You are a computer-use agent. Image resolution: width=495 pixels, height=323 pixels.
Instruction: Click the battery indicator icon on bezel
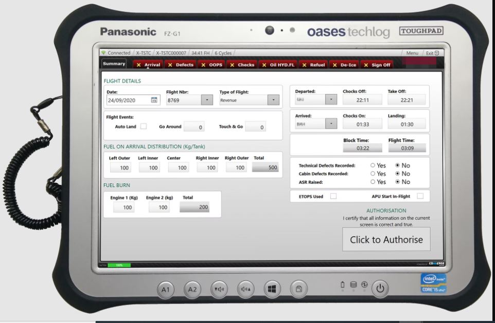(x=343, y=284)
